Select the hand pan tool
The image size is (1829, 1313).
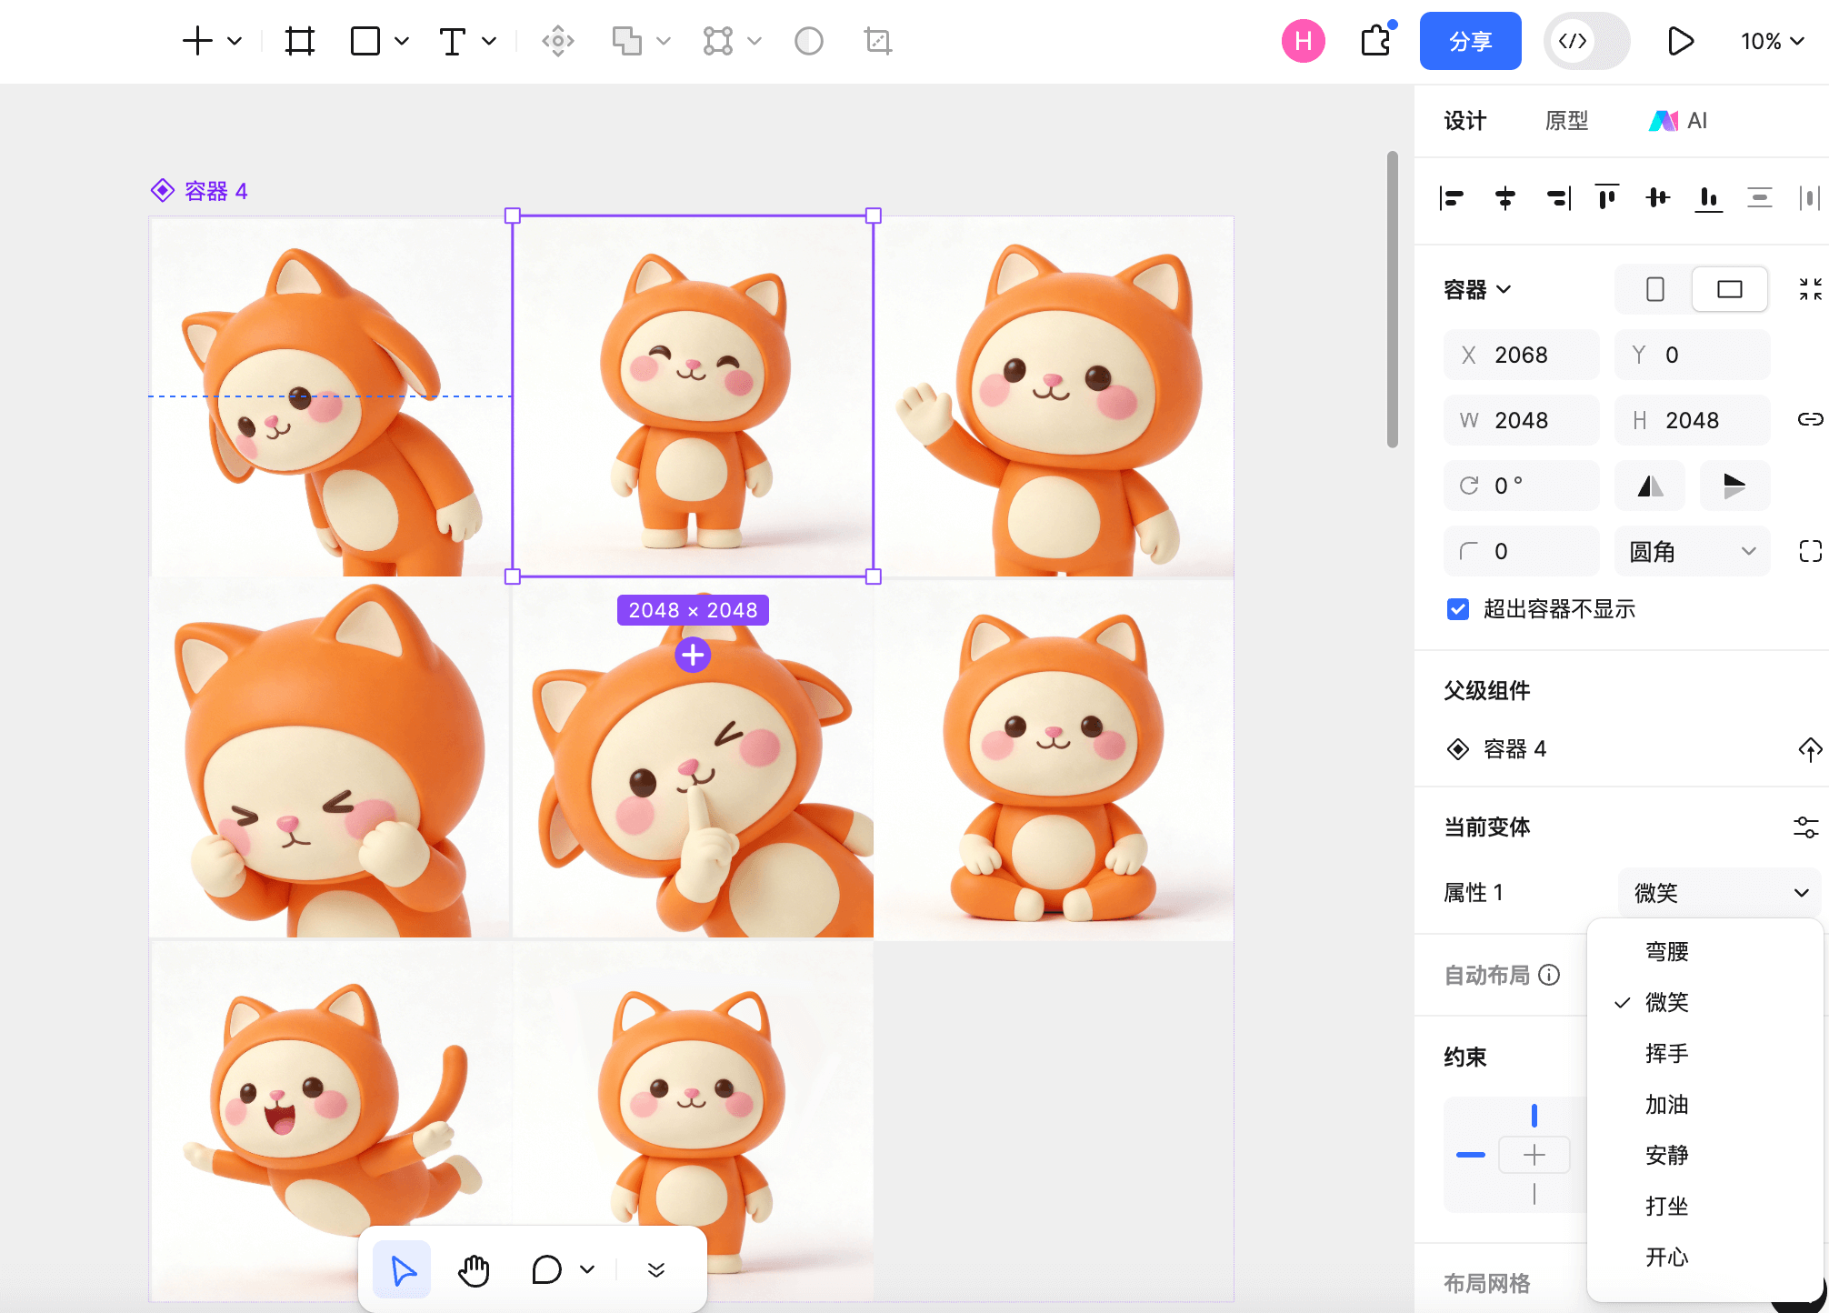474,1270
